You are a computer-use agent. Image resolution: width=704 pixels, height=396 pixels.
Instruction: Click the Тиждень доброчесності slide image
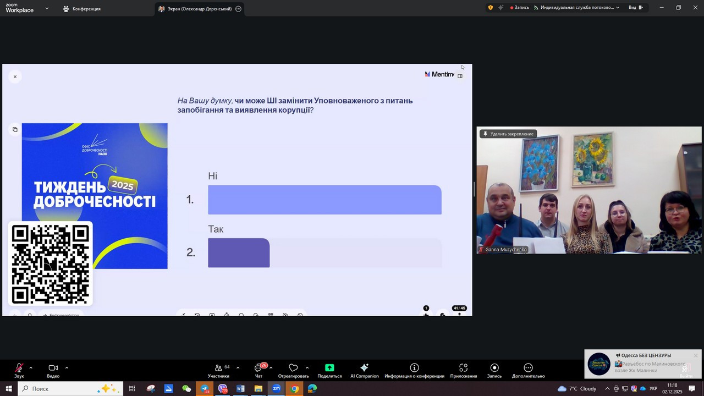[95, 196]
